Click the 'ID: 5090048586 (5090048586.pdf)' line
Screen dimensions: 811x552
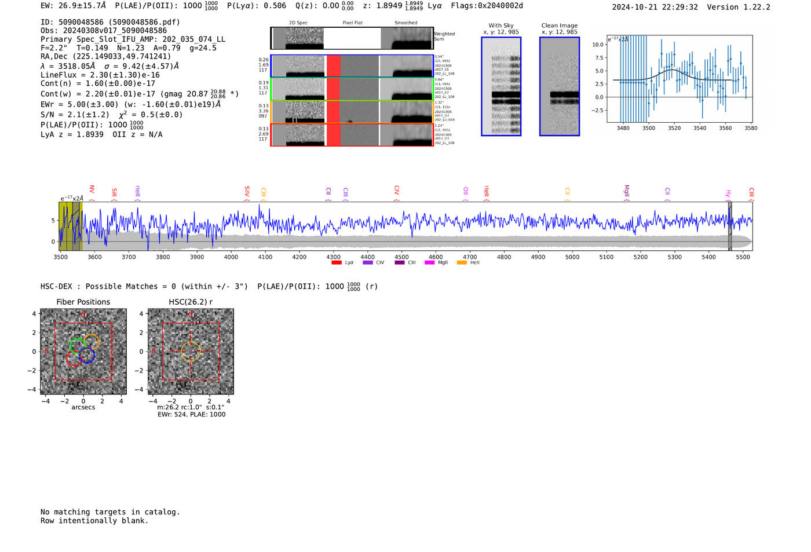pyautogui.click(x=110, y=22)
